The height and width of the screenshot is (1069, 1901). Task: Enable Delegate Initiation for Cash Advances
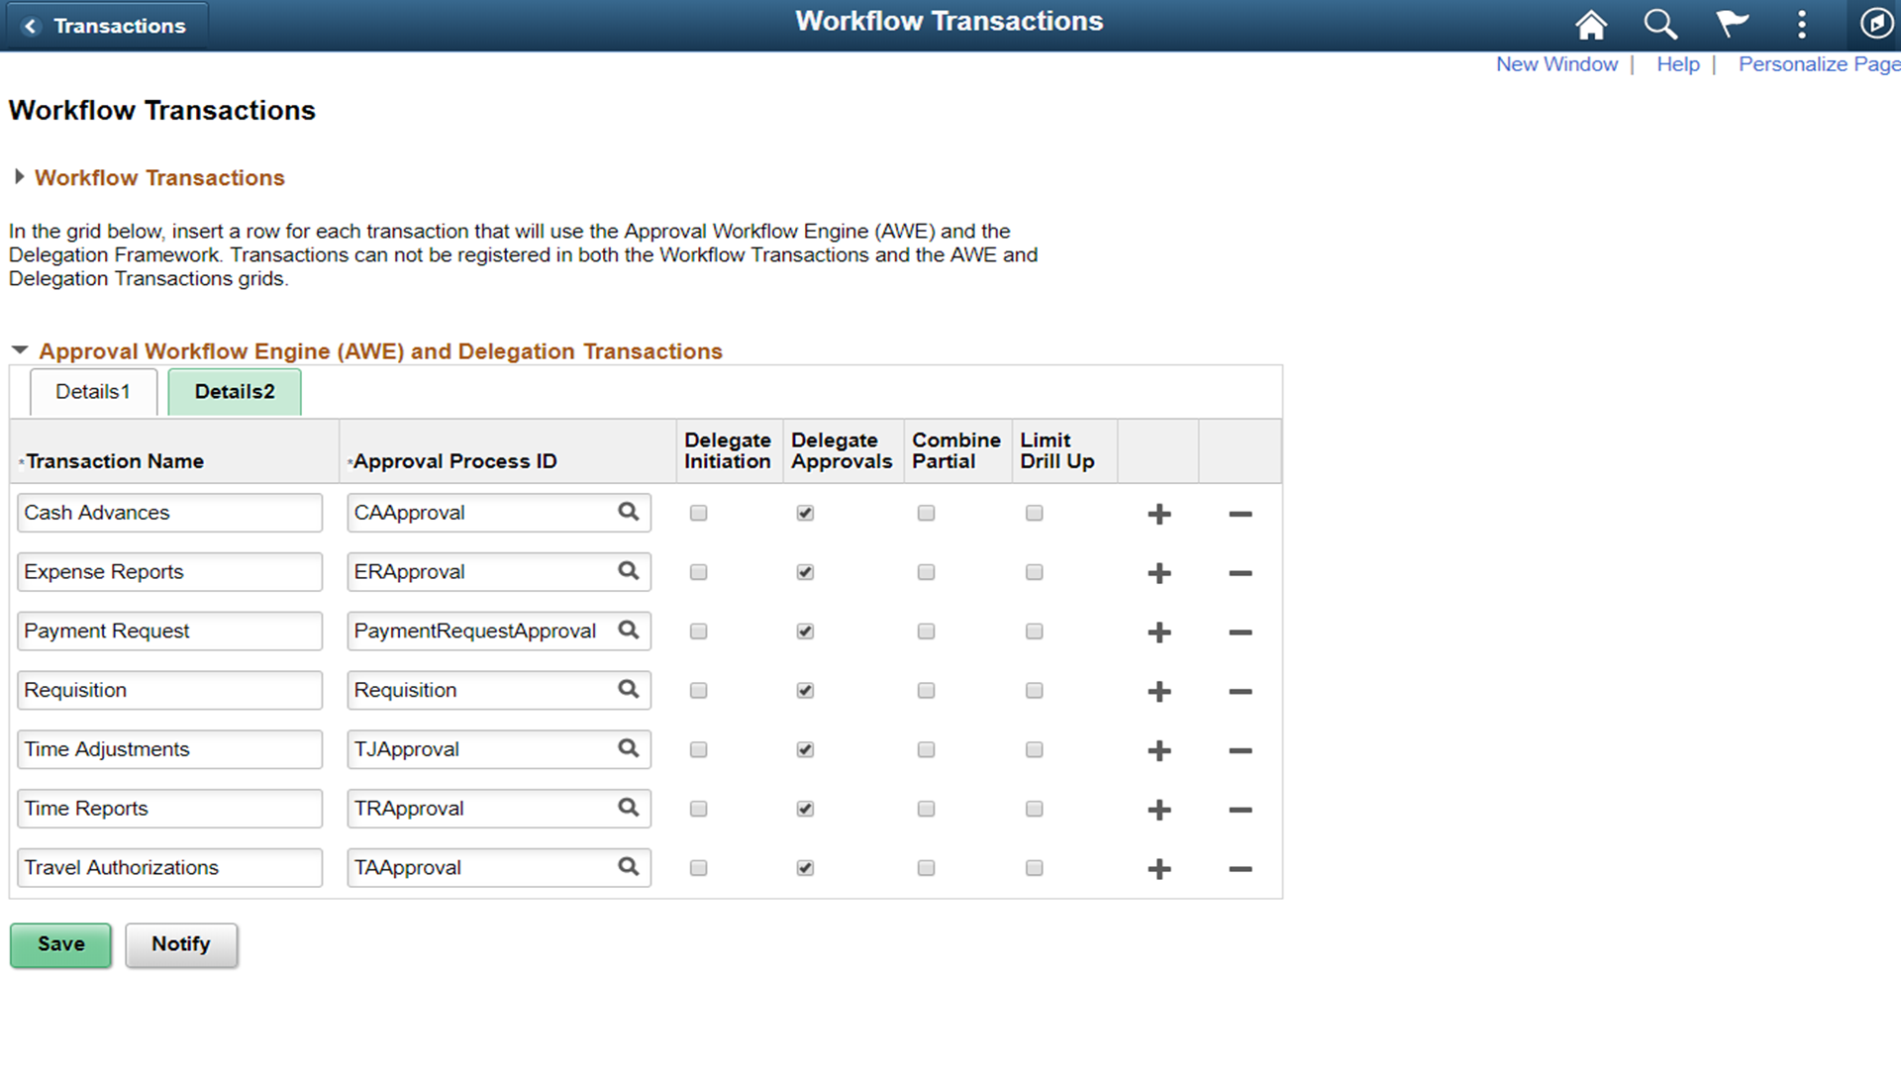(x=698, y=512)
